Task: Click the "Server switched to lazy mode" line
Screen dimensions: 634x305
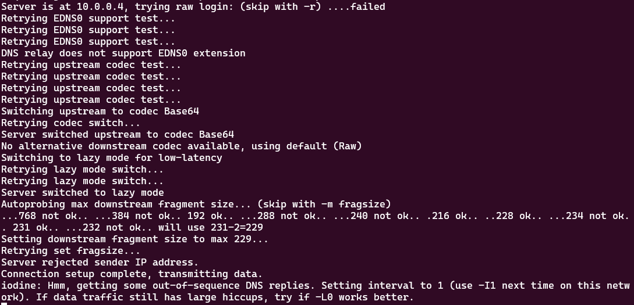Action: pos(83,193)
